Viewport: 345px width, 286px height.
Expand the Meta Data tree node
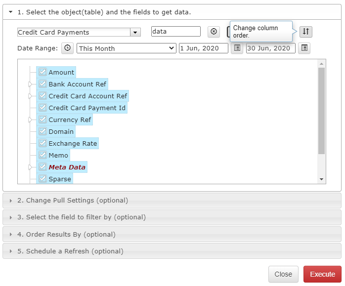pyautogui.click(x=30, y=167)
